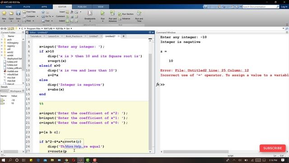Click the Run and Time icon
This screenshot has width=289, height=163.
(139, 13)
